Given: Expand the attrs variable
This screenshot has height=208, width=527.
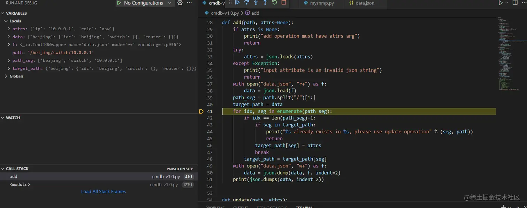Looking at the screenshot, I should click(9, 29).
